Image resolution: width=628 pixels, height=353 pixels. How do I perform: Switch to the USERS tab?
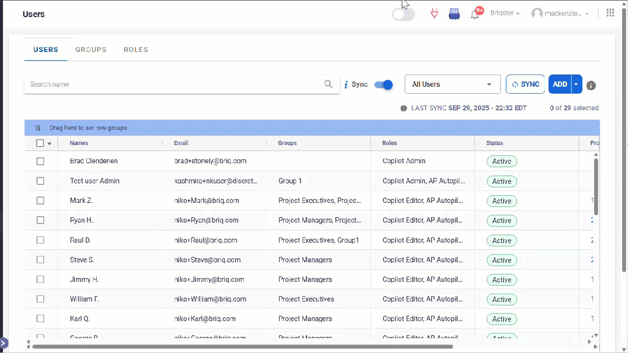(46, 50)
